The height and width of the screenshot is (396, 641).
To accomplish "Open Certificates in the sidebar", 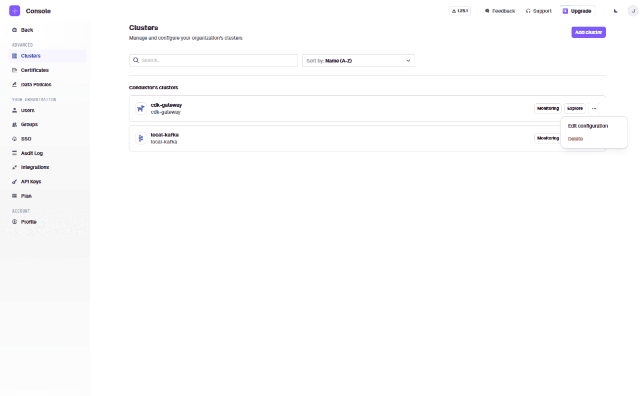I will (x=34, y=70).
